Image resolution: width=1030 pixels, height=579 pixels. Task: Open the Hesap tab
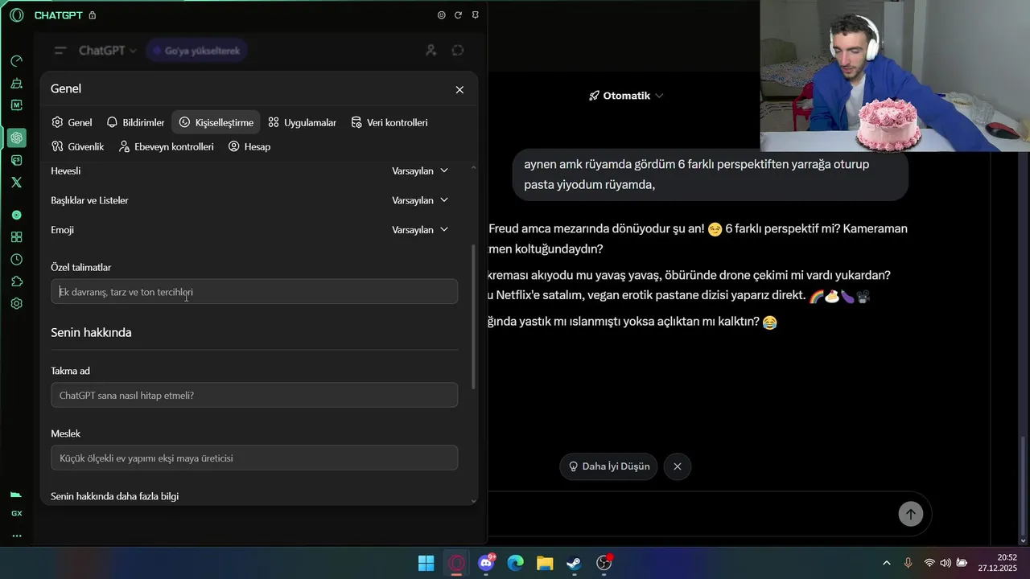(249, 146)
